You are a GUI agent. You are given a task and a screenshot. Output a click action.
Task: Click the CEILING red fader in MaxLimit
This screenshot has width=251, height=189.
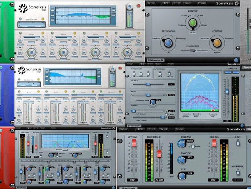pyautogui.click(x=214, y=143)
